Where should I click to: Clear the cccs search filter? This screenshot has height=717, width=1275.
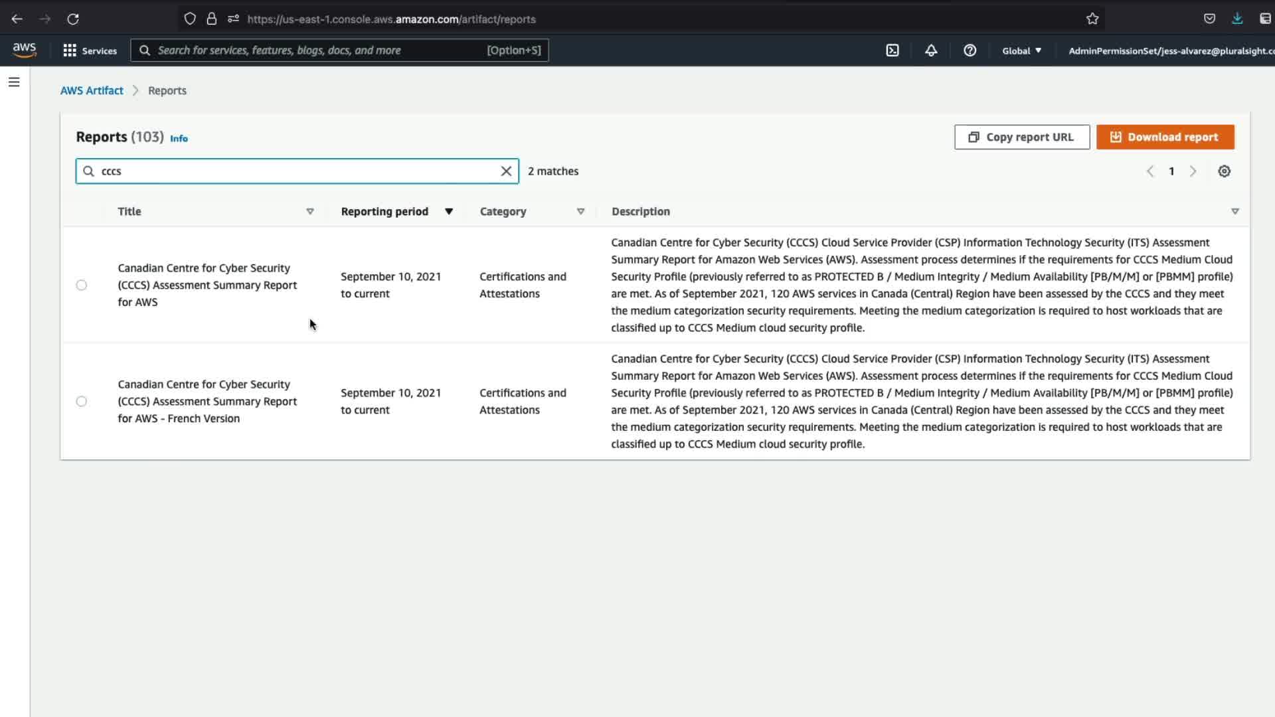click(x=506, y=171)
